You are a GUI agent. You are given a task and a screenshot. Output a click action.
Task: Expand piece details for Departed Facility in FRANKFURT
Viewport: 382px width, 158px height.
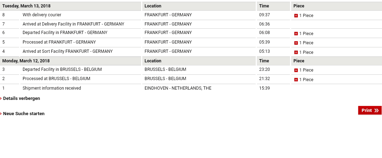296,34
